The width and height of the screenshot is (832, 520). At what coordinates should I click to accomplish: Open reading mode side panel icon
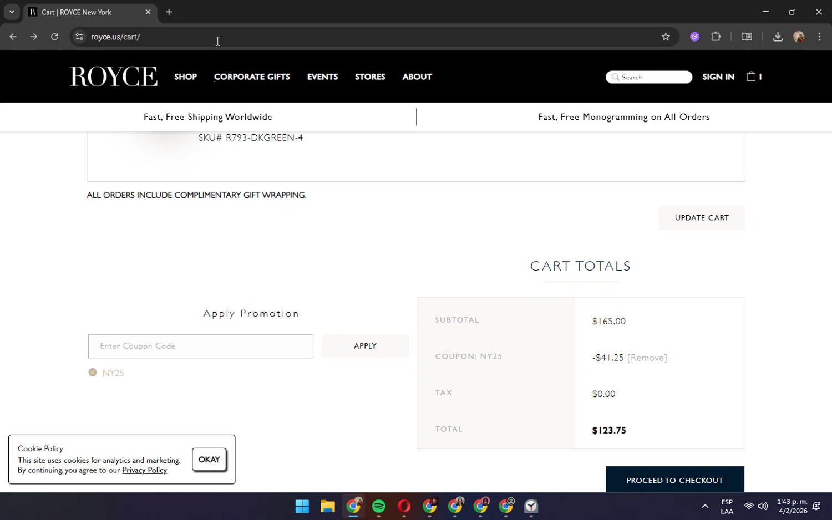747,37
